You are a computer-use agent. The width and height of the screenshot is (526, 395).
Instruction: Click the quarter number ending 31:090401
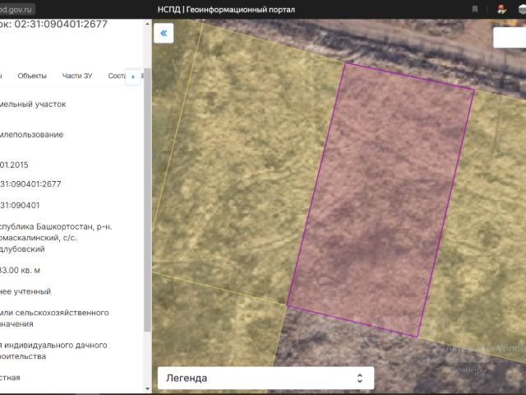20,205
